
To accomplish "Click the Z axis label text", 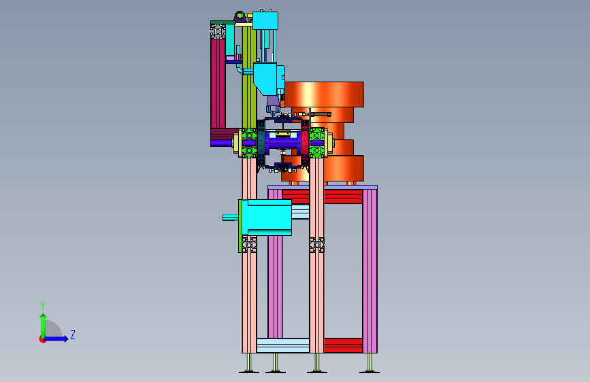I will pyautogui.click(x=73, y=334).
